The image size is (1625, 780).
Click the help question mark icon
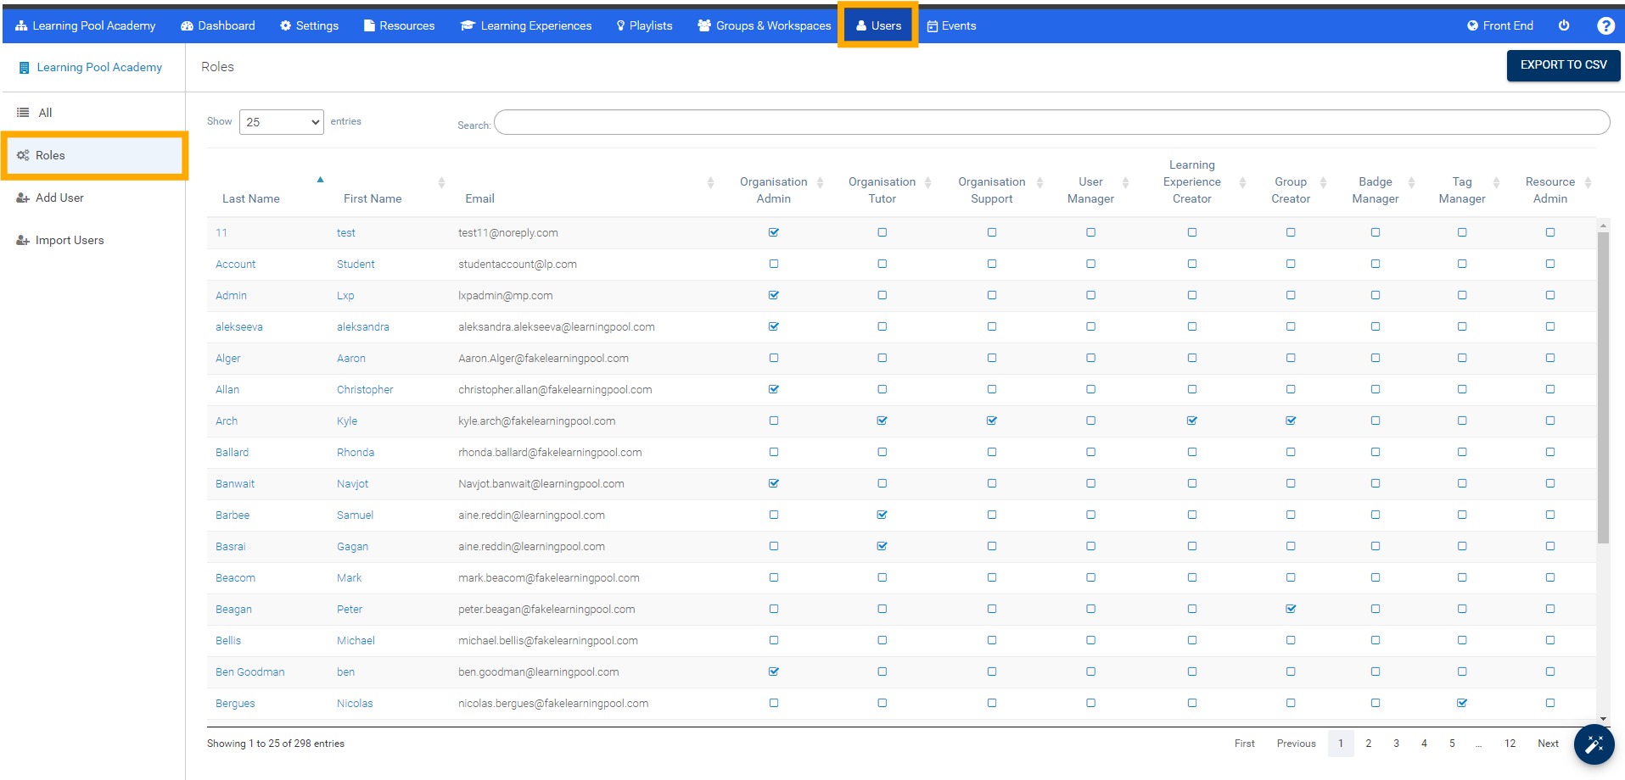click(x=1605, y=25)
